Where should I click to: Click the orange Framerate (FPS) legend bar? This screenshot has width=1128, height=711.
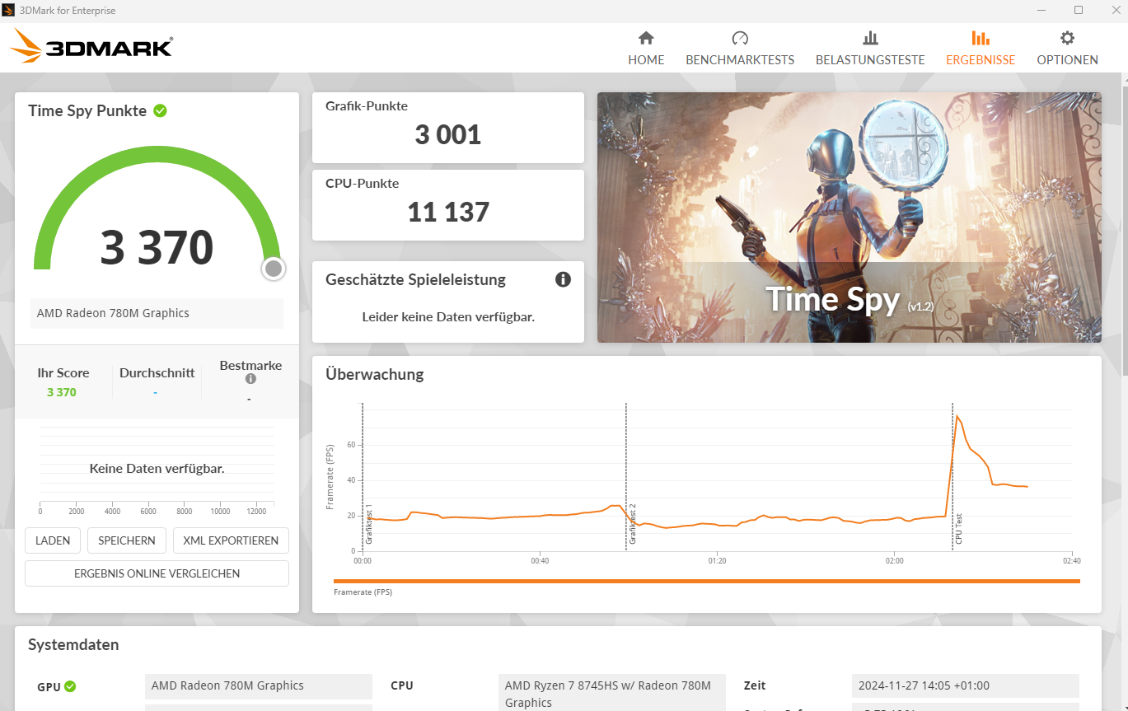point(706,581)
